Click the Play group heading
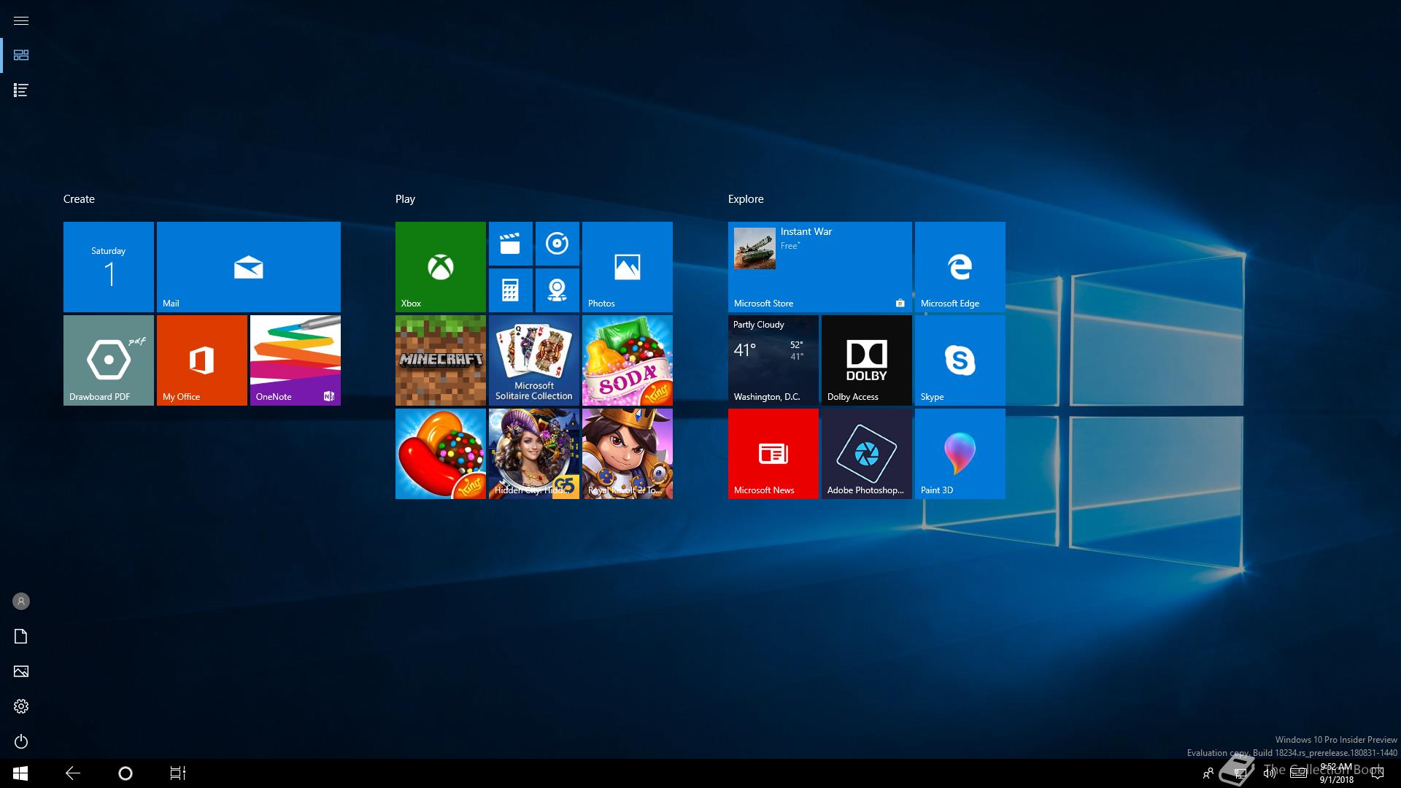Viewport: 1401px width, 788px height. [405, 199]
